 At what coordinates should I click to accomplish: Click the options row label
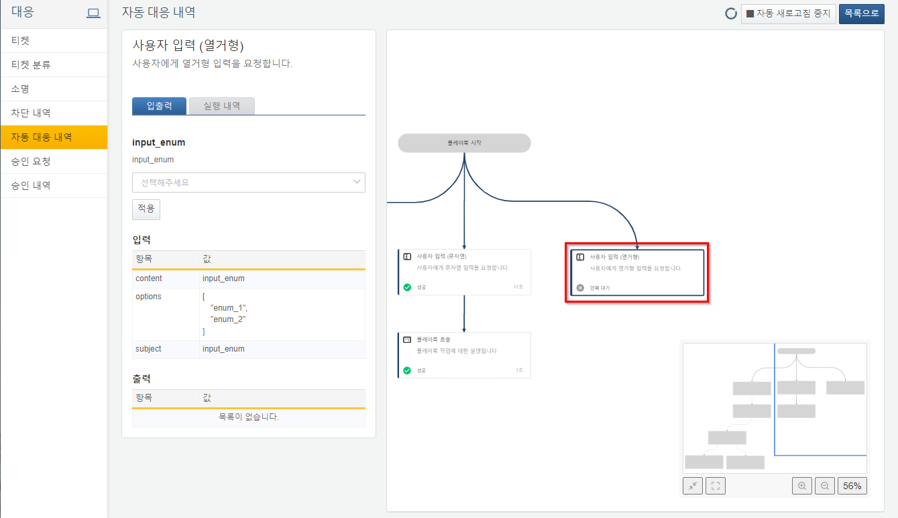[x=148, y=297]
